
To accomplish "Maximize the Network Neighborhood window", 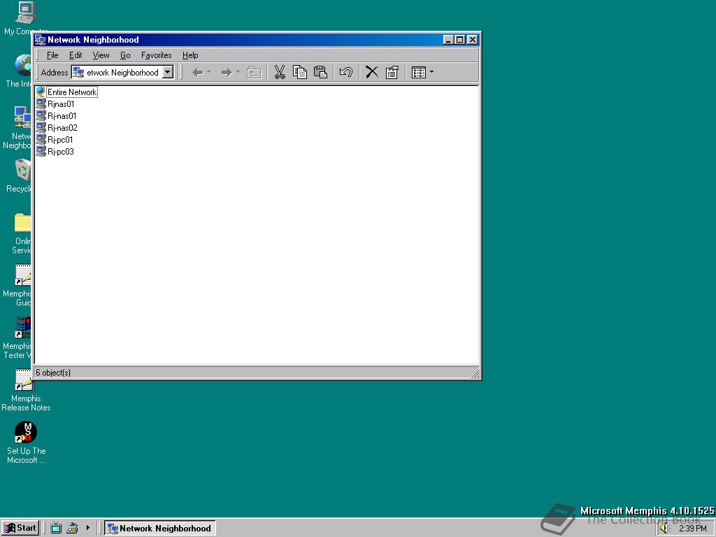I will coord(460,40).
